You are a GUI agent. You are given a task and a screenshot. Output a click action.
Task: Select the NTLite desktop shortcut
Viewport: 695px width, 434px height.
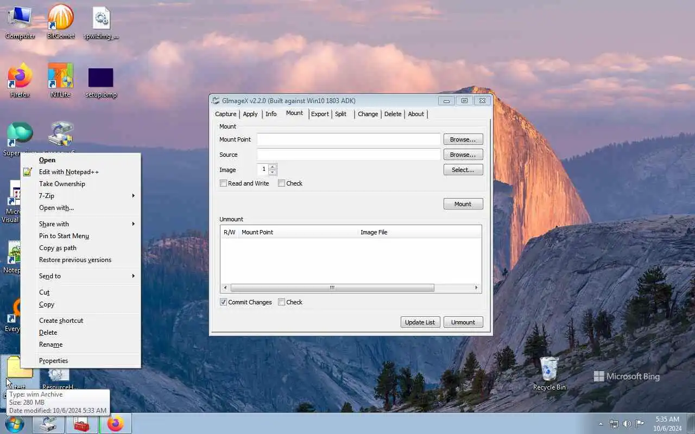click(60, 81)
